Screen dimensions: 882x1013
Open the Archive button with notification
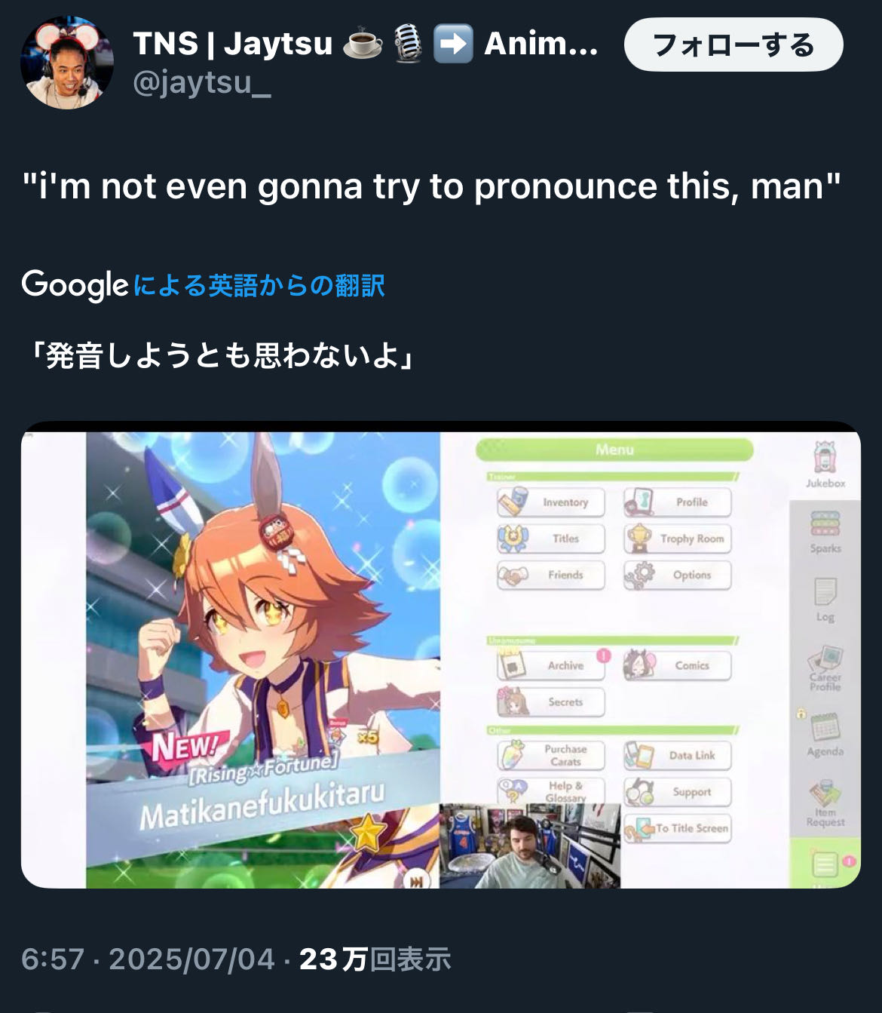point(551,665)
